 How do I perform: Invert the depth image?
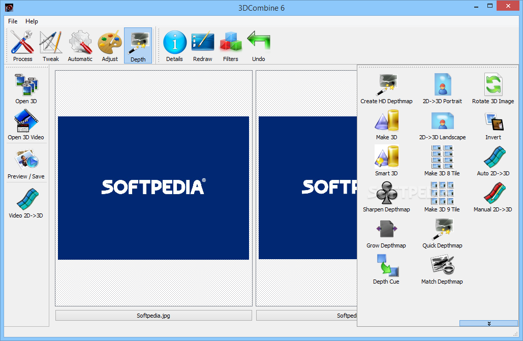pos(493,125)
